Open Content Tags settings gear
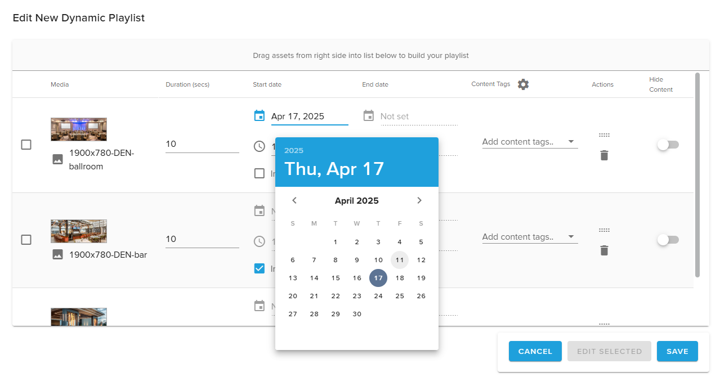This screenshot has height=377, width=720. click(524, 84)
